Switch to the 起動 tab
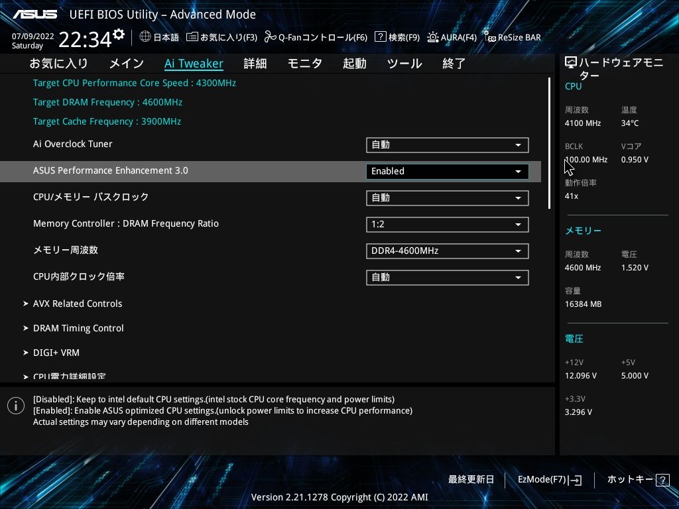Screen dimensions: 679x509 [x=355, y=64]
